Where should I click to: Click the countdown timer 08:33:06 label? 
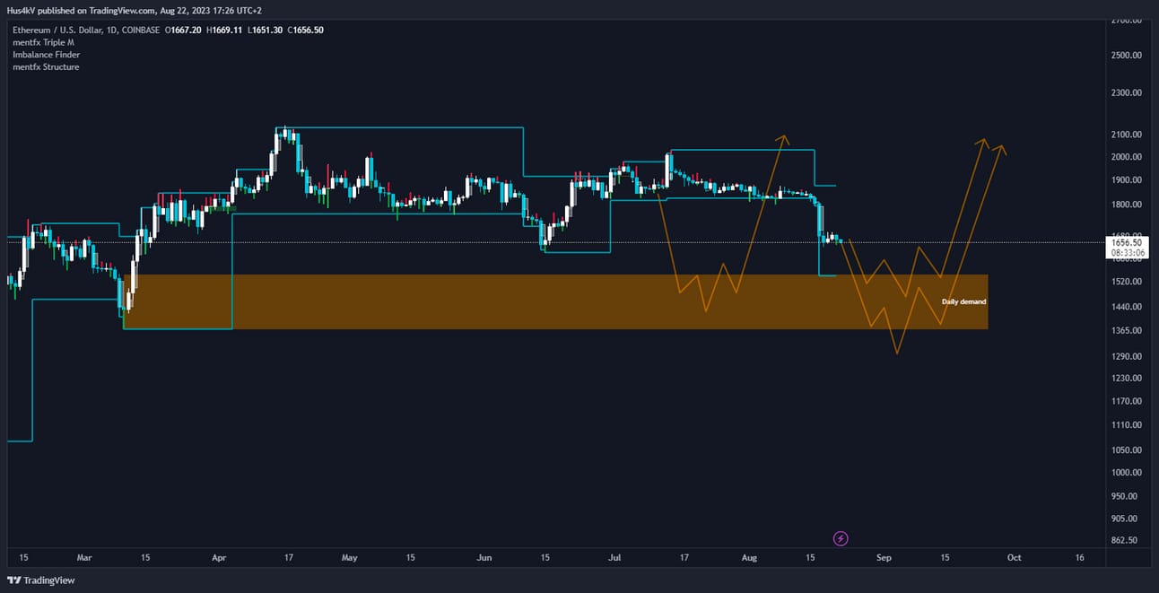tap(1126, 252)
